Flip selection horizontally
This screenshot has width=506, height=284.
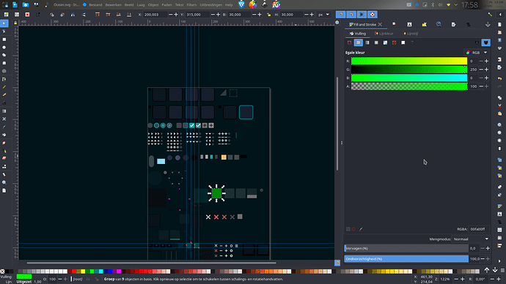(73, 15)
